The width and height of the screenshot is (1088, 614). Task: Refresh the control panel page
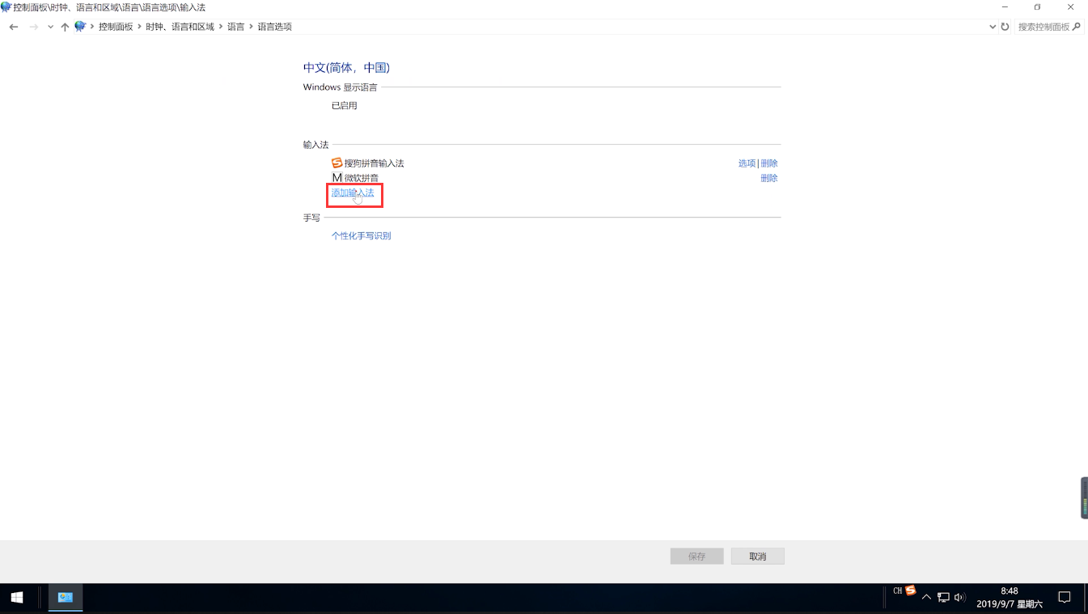(1005, 27)
